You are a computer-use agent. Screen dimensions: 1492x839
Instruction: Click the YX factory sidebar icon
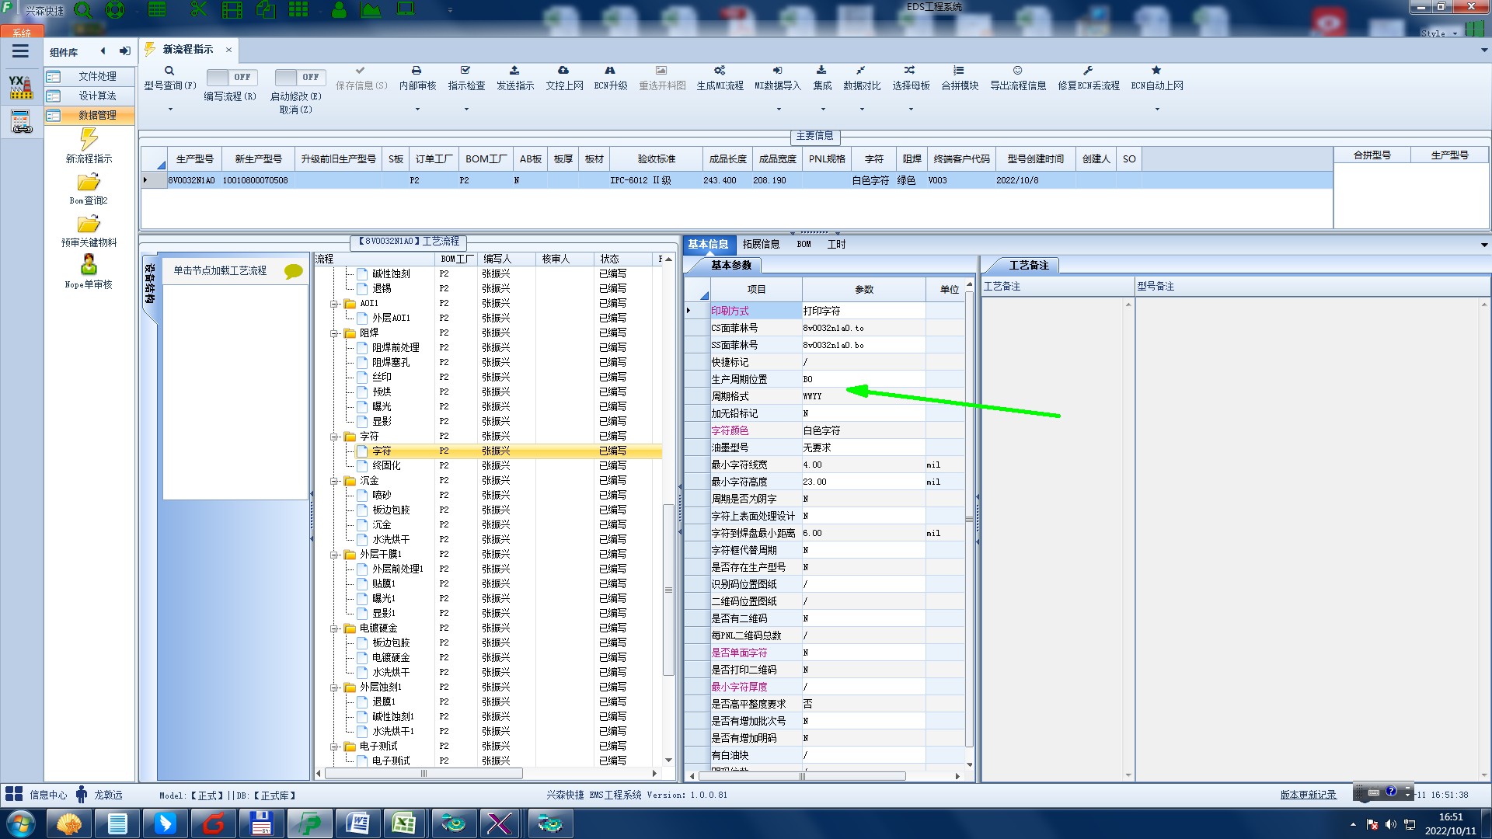pos(21,87)
